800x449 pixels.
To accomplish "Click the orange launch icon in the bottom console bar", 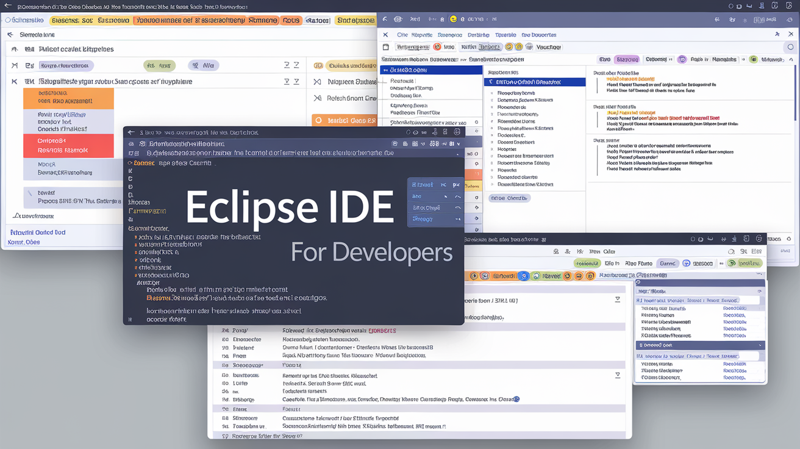I will pos(474,276).
